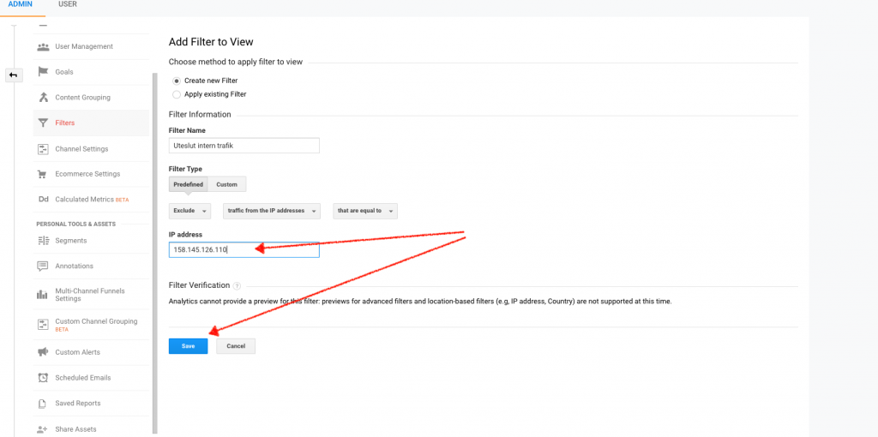This screenshot has height=437, width=878.
Task: Open Segments under personal tools
Action: tap(70, 241)
